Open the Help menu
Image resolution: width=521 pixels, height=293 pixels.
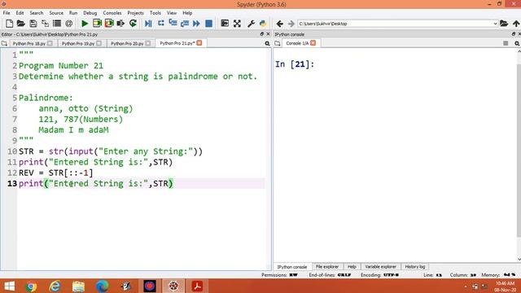[187, 13]
